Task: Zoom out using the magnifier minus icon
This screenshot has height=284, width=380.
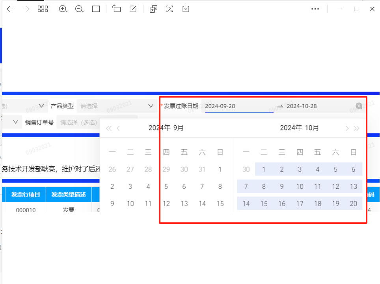Action: tap(79, 9)
